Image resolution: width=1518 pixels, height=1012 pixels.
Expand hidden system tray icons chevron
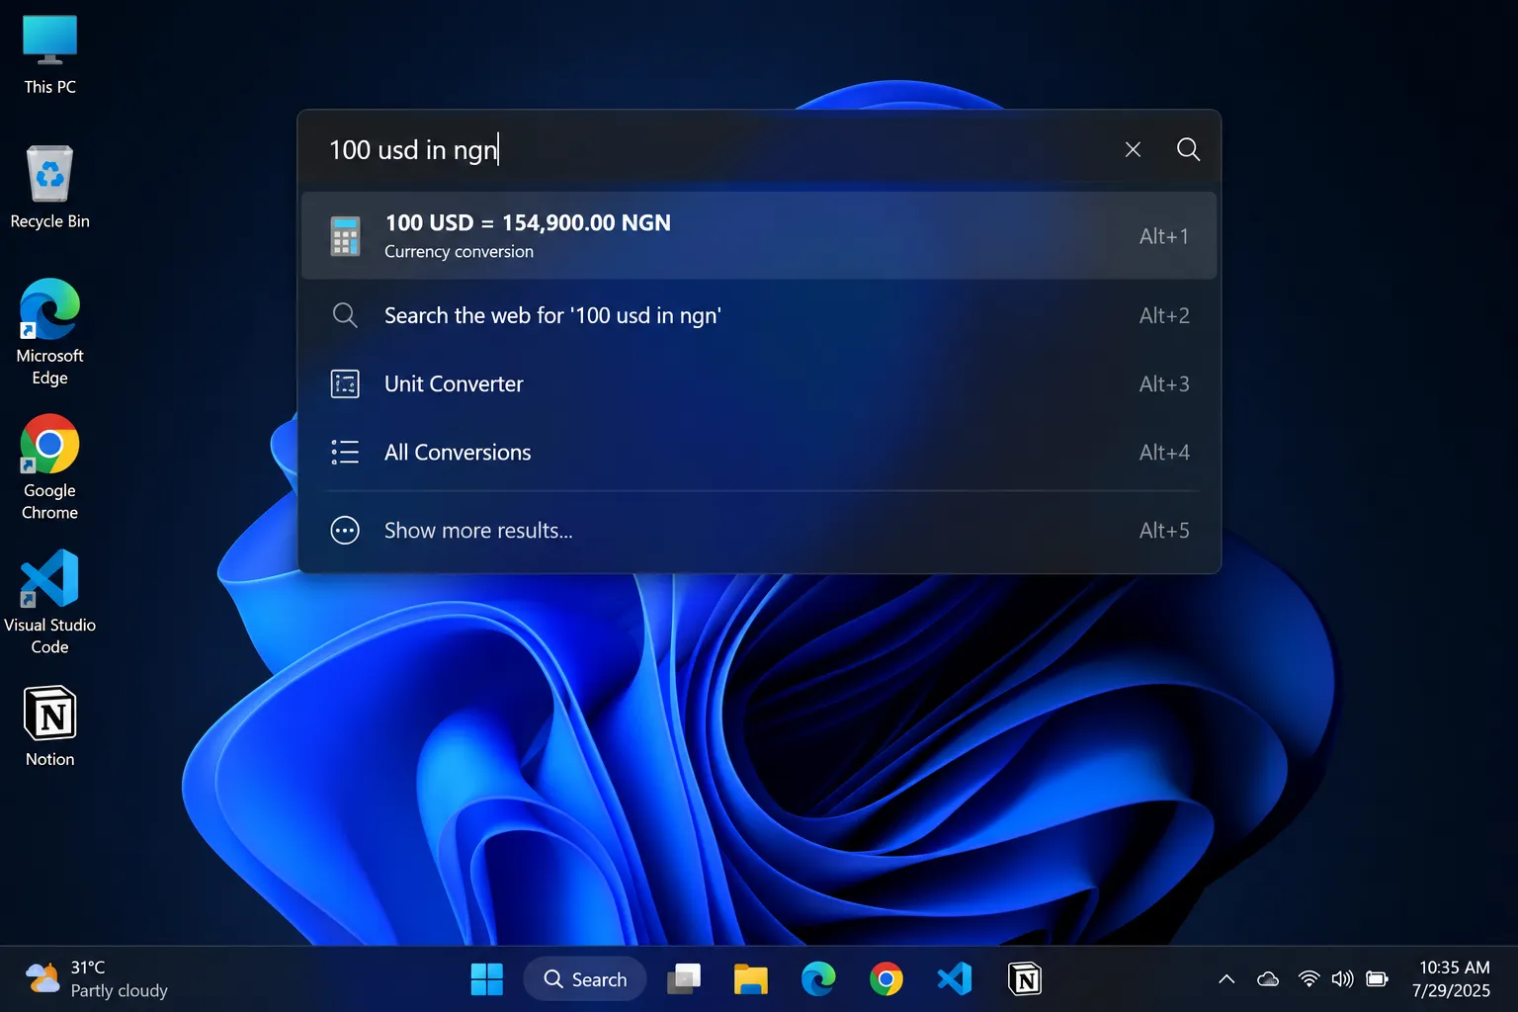pyautogui.click(x=1226, y=979)
